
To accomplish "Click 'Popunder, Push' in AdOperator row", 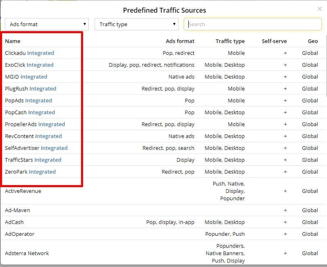I will [x=225, y=234].
